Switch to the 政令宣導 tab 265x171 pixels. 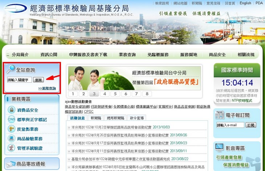(x=136, y=118)
